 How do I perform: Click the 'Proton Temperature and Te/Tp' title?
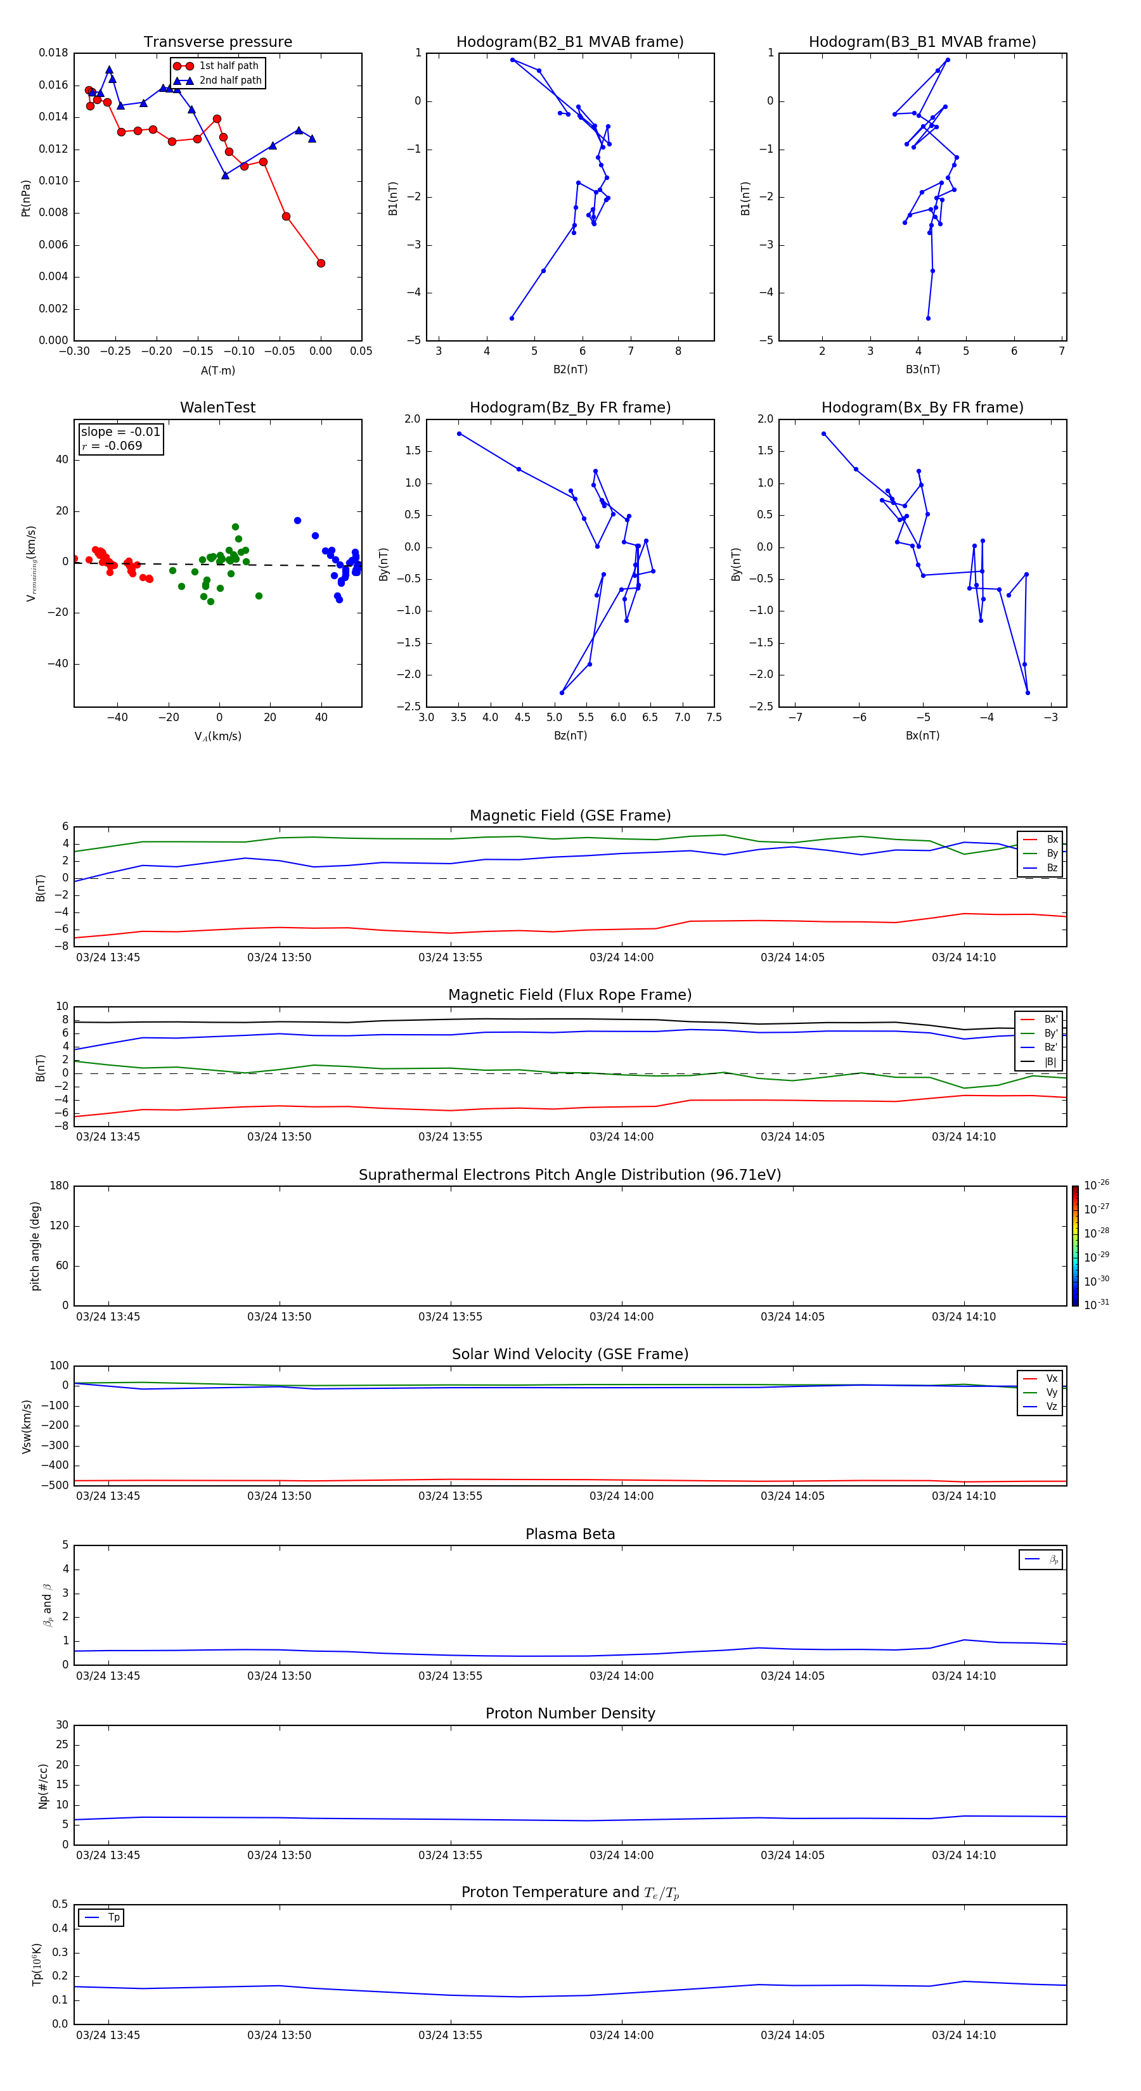point(570,1893)
